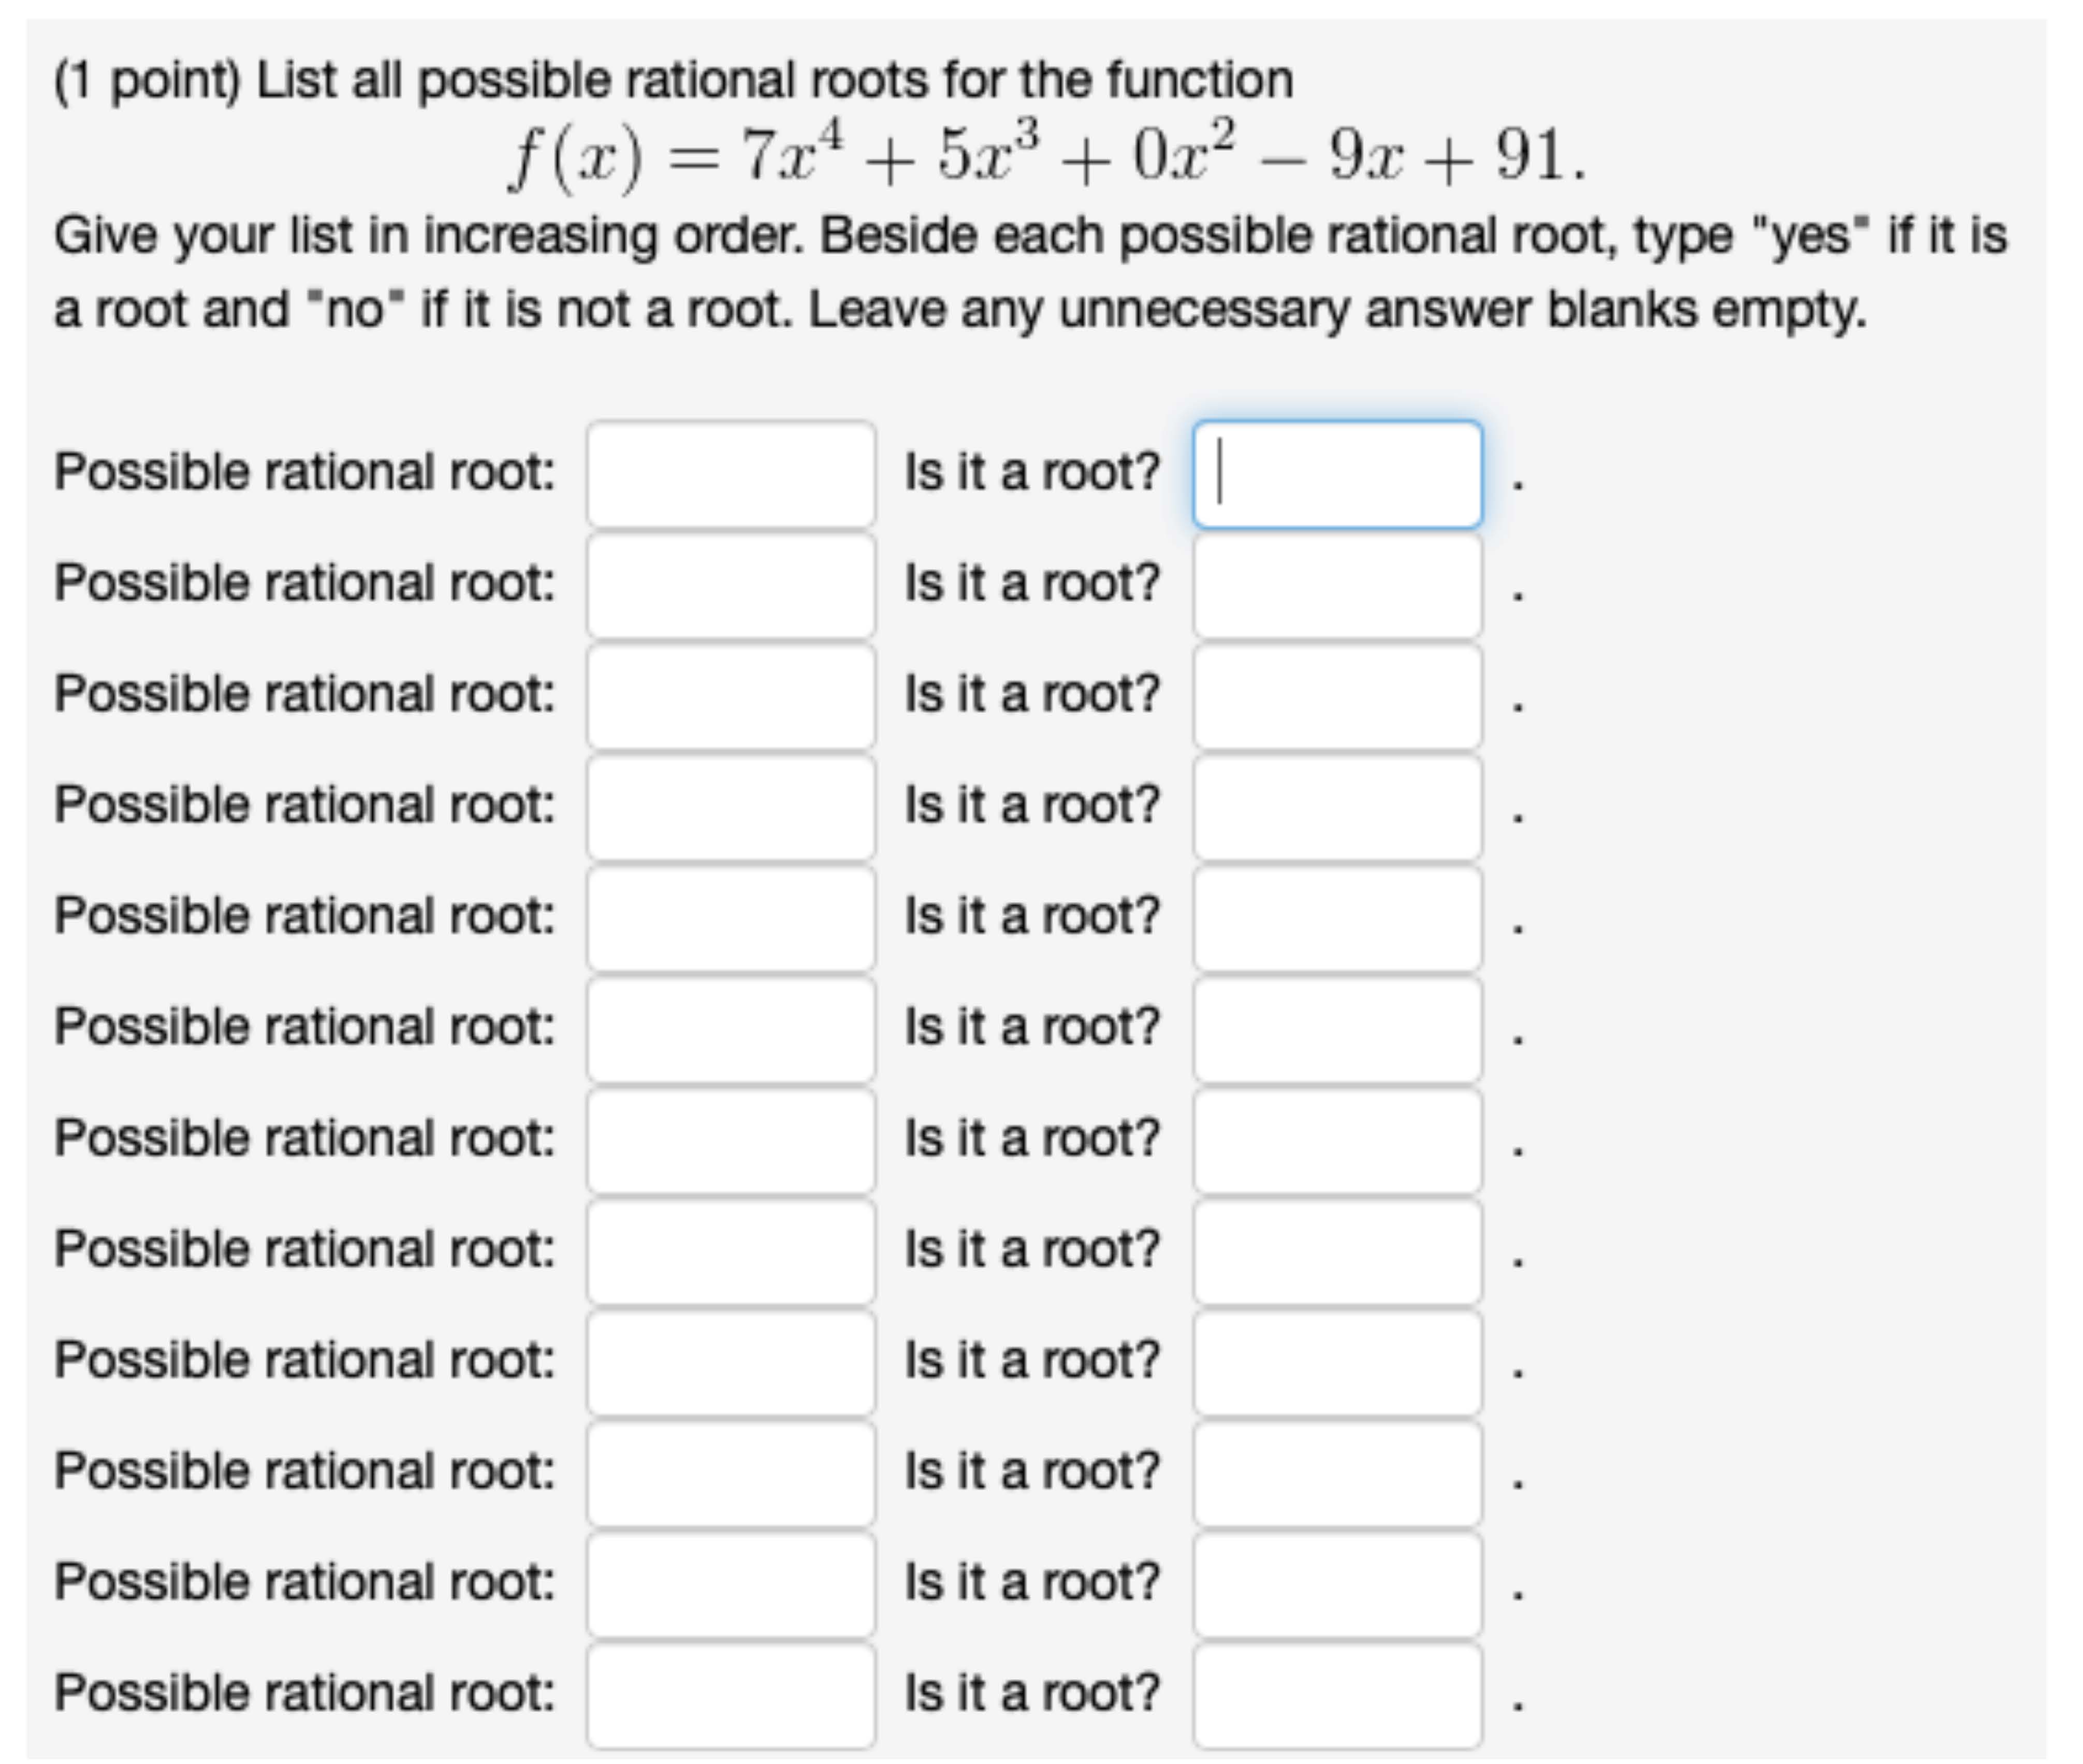This screenshot has width=2083, height=1764.
Task: Click the eleventh 'Is it a root?' input
Action: [x=1337, y=1584]
